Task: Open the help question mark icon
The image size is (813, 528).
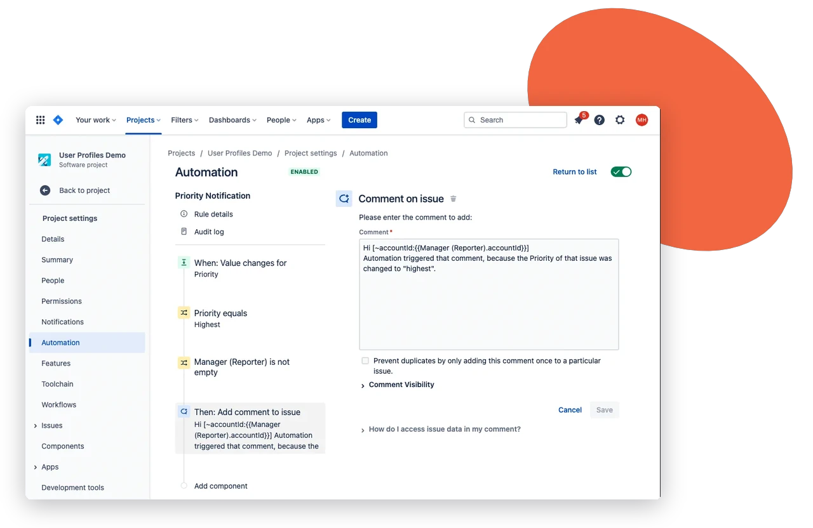Action: (599, 120)
